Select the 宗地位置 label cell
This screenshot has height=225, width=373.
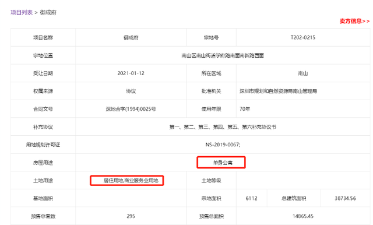coord(43,55)
